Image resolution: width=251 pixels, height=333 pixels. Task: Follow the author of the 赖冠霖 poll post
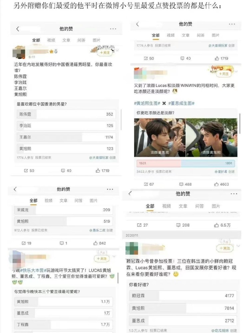pyautogui.click(x=225, y=248)
